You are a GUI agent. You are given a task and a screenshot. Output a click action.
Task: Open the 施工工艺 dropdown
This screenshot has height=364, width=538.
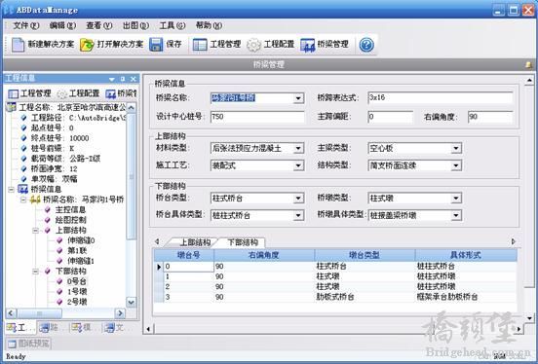click(298, 165)
